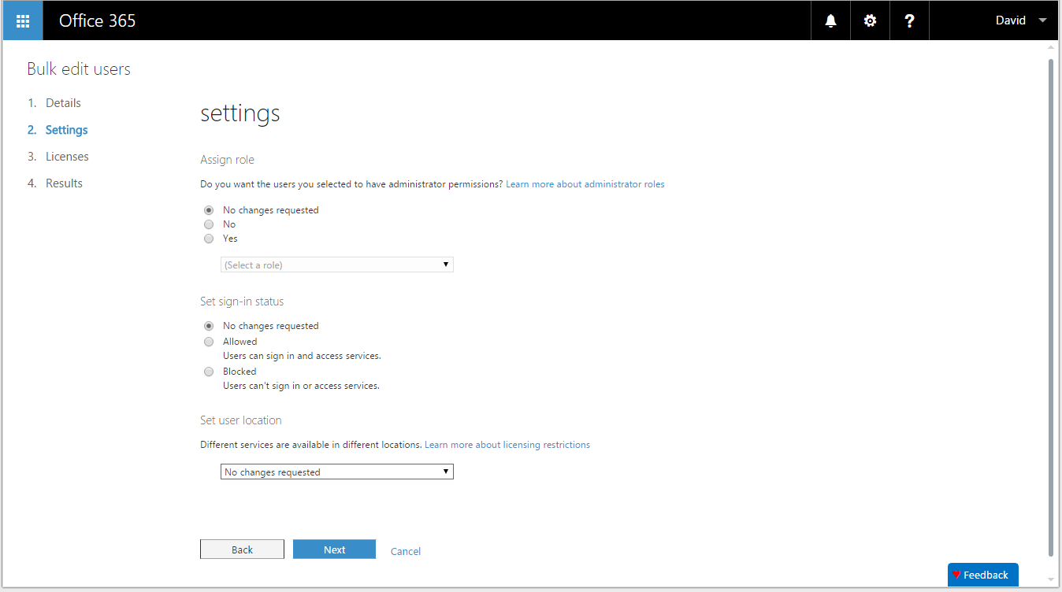The image size is (1062, 592).
Task: Choose 'No changes requested' for sign-in status
Action: (x=209, y=326)
